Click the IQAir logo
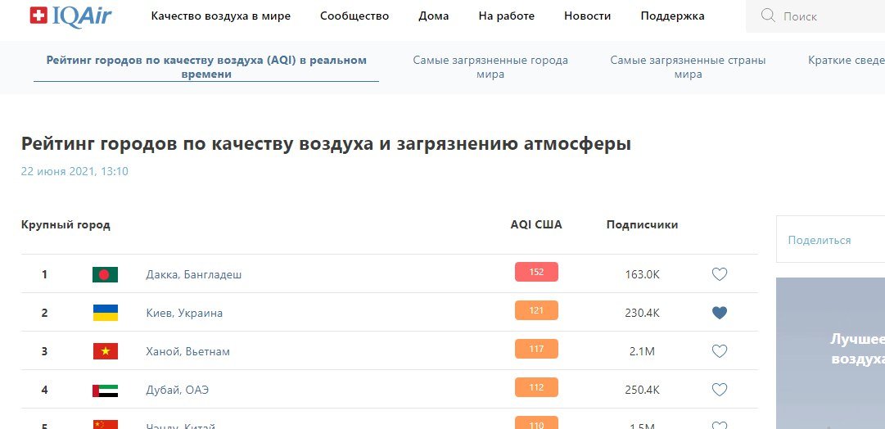 click(x=70, y=16)
